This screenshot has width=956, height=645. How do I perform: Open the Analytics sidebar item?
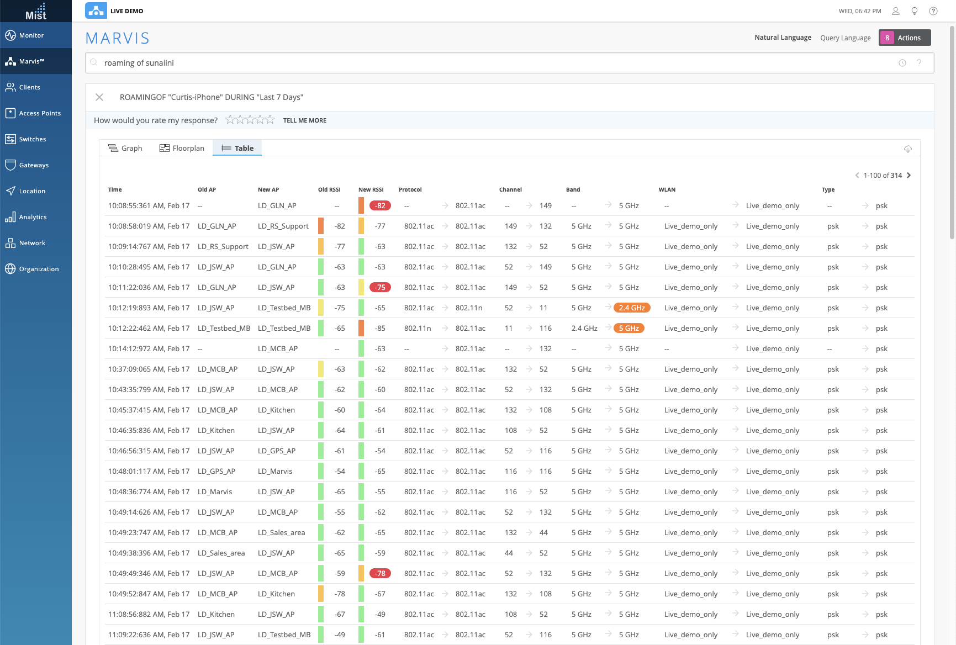click(33, 217)
